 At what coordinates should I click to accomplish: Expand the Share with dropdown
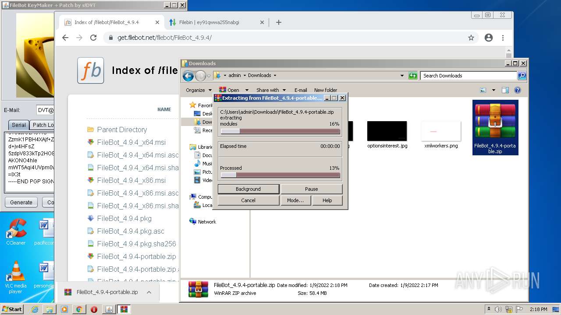284,91
